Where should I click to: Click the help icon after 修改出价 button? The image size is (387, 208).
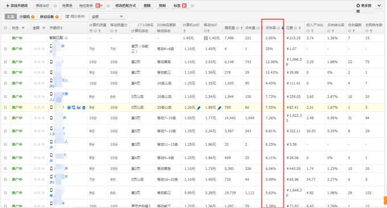(55, 6)
